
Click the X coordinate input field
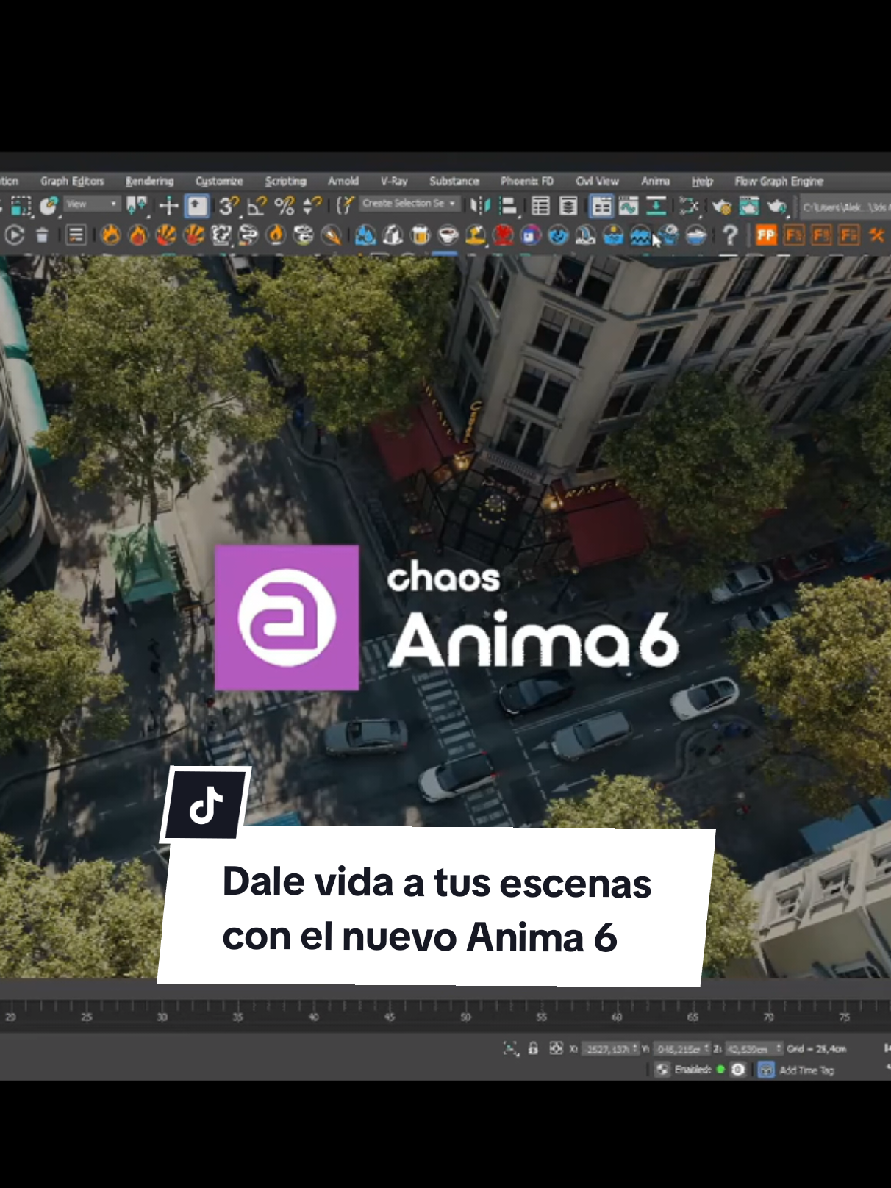[x=608, y=1049]
